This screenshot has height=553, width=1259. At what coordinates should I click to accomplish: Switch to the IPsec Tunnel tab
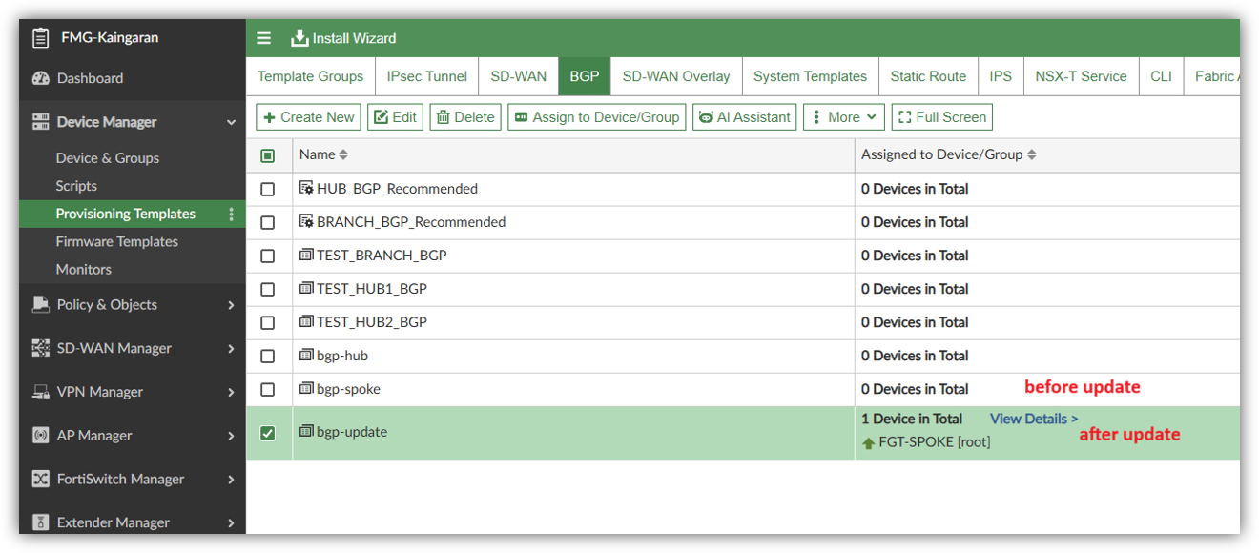coord(427,76)
